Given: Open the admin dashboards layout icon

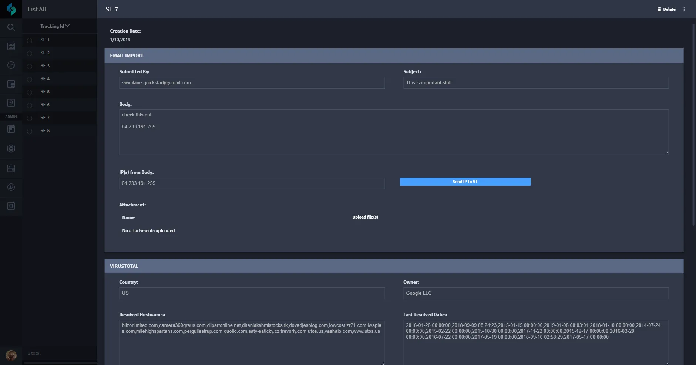Looking at the screenshot, I should 11,168.
